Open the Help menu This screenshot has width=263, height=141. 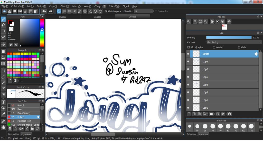pyautogui.click(x=134, y=6)
